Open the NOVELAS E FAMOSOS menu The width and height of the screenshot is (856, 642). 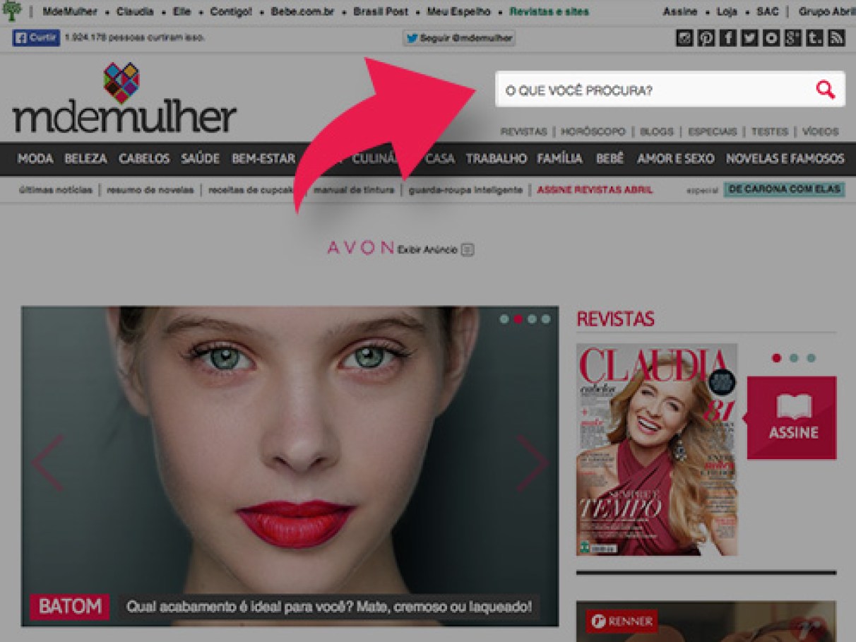pos(785,159)
